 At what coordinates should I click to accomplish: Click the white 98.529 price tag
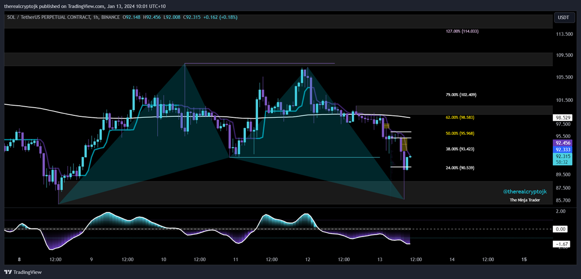(x=564, y=117)
